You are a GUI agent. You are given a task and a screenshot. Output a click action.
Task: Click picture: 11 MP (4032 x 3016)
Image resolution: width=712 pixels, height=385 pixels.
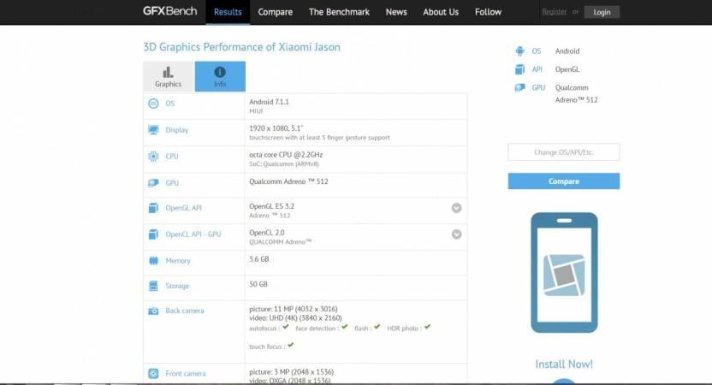point(294,309)
